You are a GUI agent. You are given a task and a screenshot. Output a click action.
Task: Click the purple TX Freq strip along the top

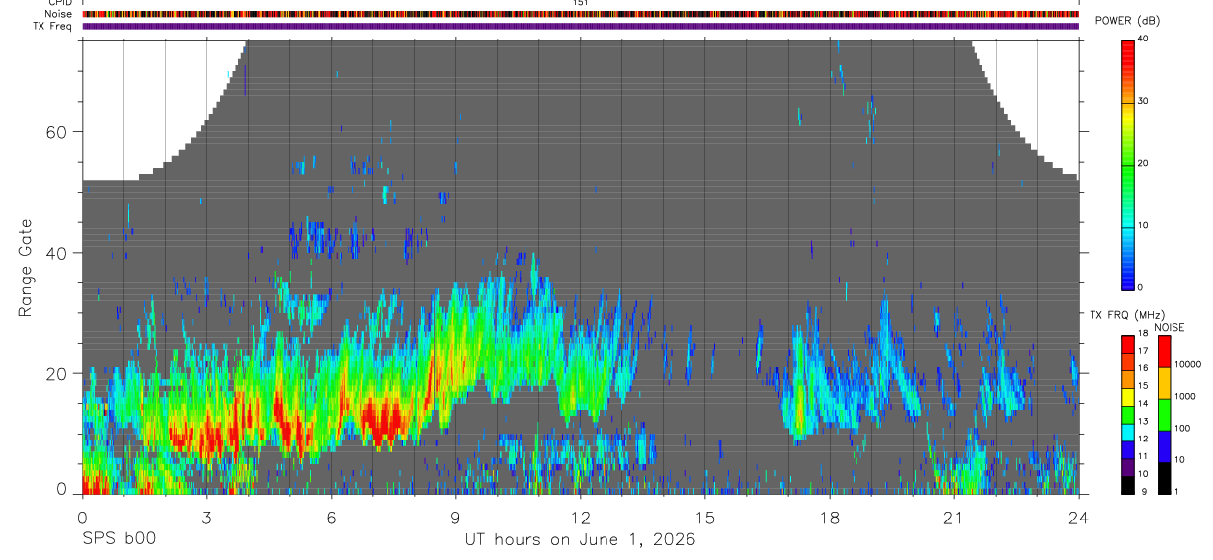(580, 26)
